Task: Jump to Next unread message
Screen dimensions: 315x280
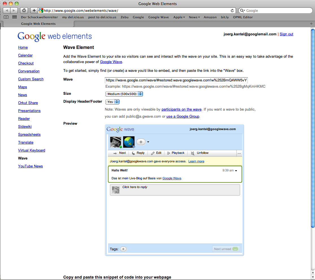Action: coord(226,249)
